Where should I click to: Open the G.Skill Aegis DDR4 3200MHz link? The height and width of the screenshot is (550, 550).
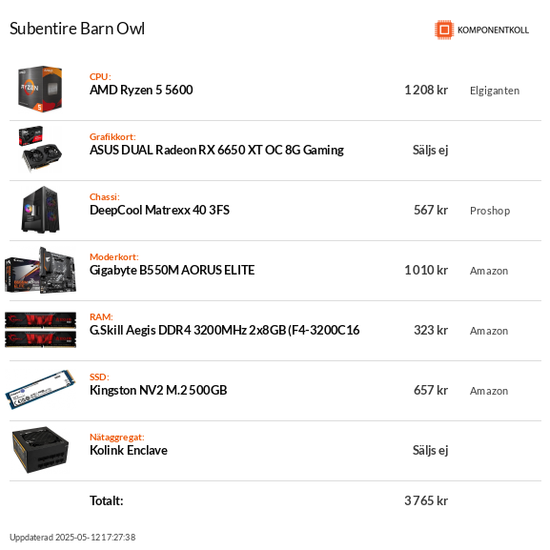225,330
